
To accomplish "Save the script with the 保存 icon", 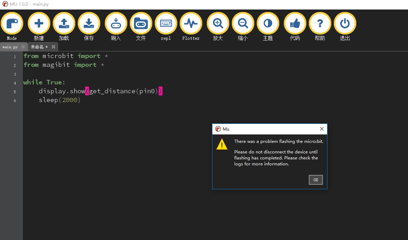I will 89,23.
